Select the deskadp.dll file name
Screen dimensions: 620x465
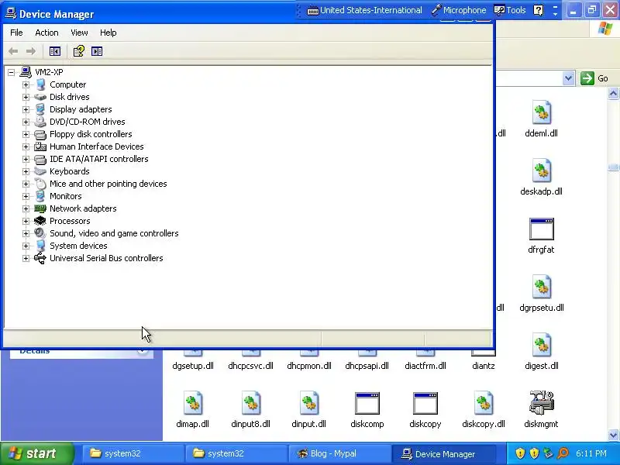(541, 191)
